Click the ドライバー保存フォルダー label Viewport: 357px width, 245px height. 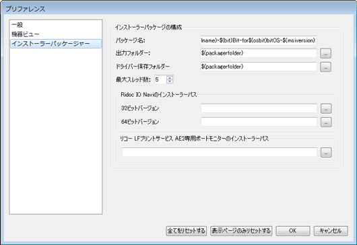pyautogui.click(x=143, y=67)
